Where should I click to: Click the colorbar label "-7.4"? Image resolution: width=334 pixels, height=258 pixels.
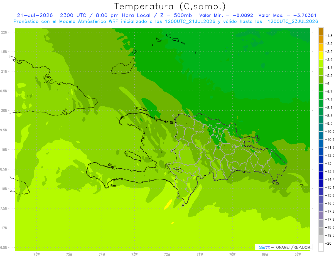click(x=329, y=99)
